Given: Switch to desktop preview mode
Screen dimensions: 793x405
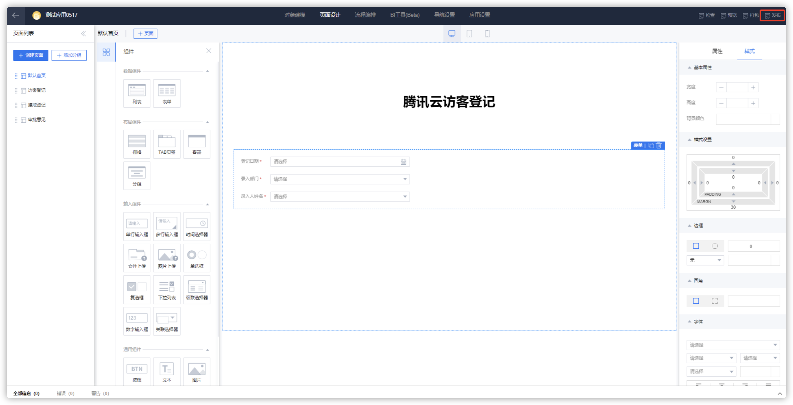Looking at the screenshot, I should pyautogui.click(x=452, y=33).
